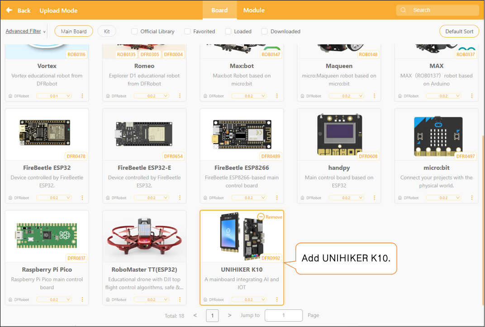This screenshot has width=485, height=327.
Task: Open three-dot menu on micro:bit card
Action: [x=471, y=197]
